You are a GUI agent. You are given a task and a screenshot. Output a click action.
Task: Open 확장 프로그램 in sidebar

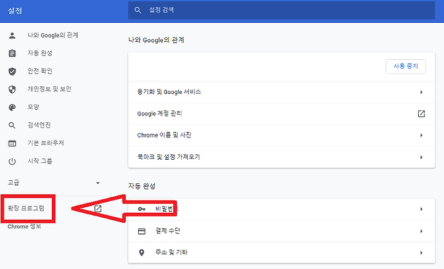26,208
